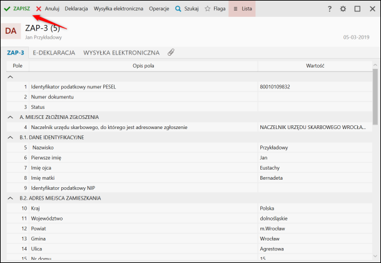The height and width of the screenshot is (263, 381).
Task: Switch to the E-DEKLARACJA tab
Action: point(54,53)
